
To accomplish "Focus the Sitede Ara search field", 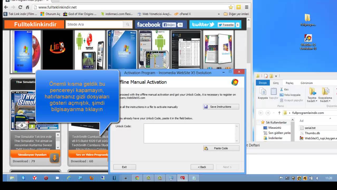I will point(94,24).
